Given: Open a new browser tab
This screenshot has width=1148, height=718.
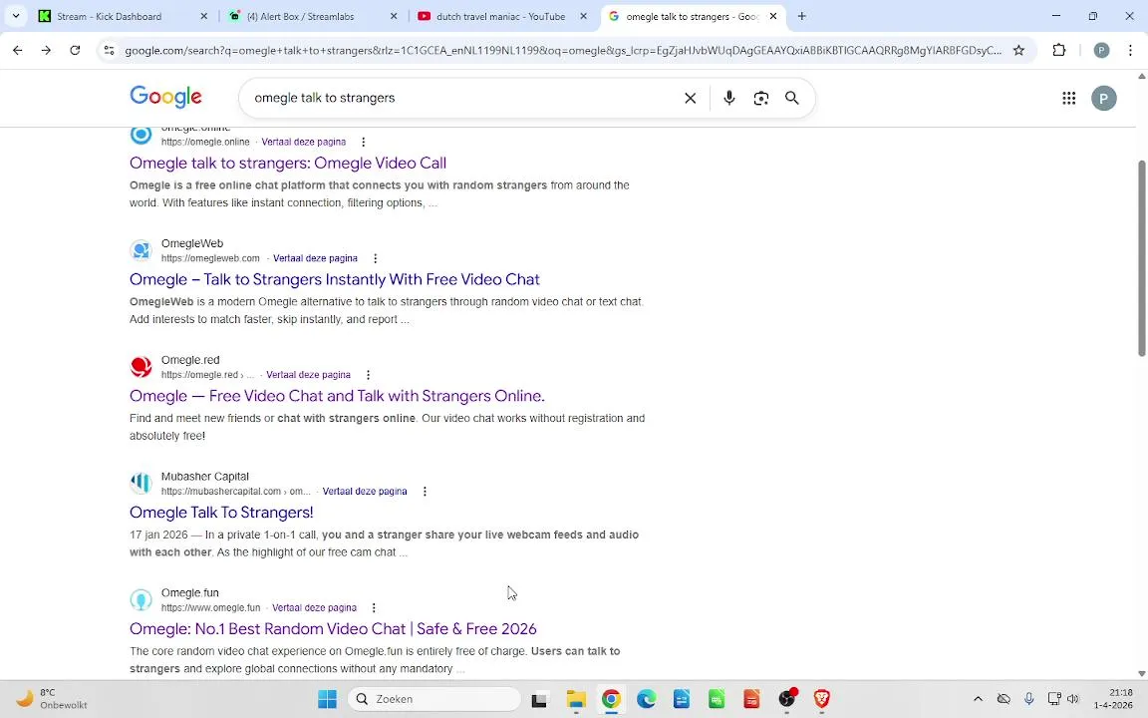Looking at the screenshot, I should tap(801, 16).
